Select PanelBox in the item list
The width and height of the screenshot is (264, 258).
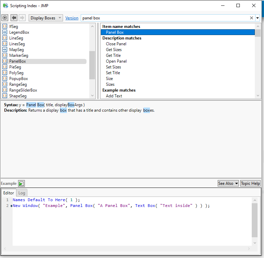click(x=17, y=61)
